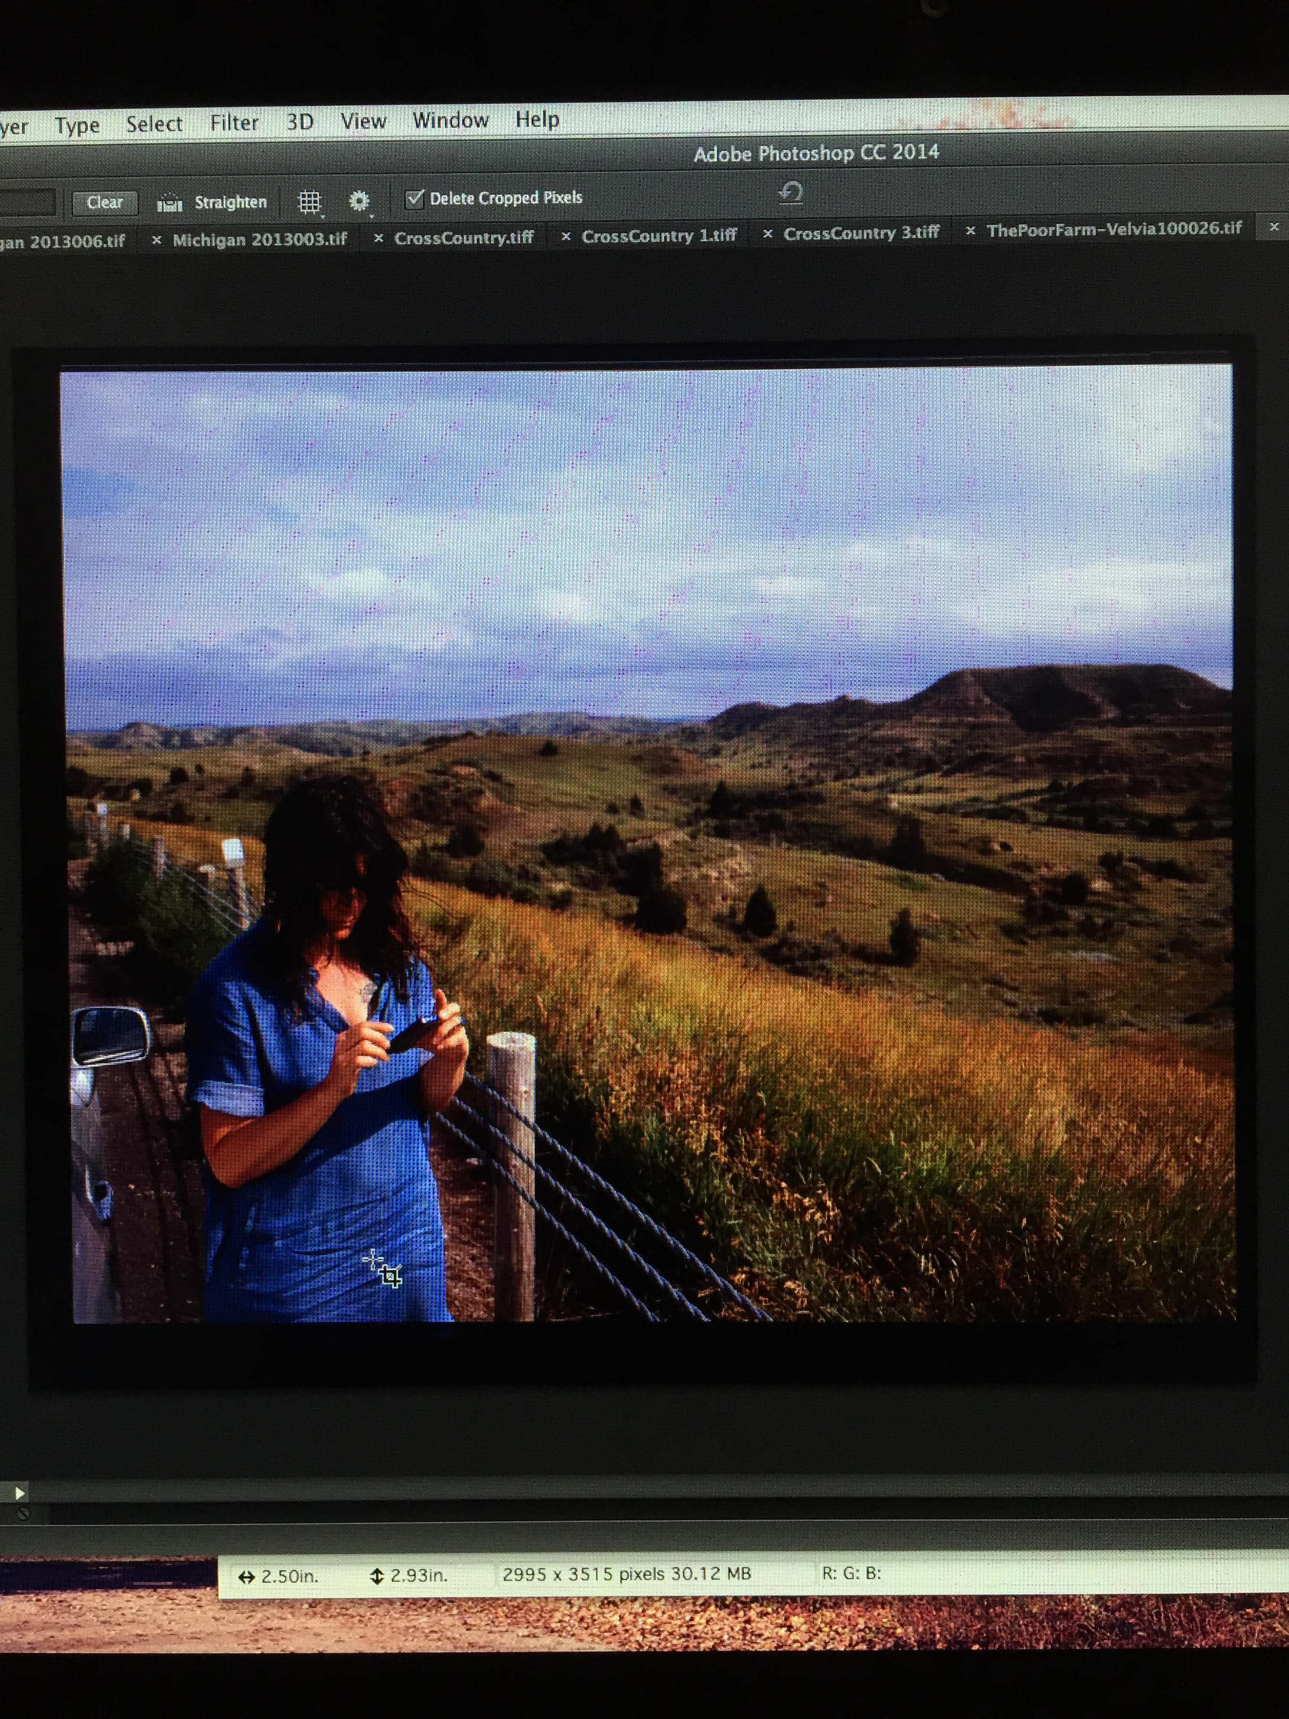Close the CrossCountry 1.tiff document tab

566,235
